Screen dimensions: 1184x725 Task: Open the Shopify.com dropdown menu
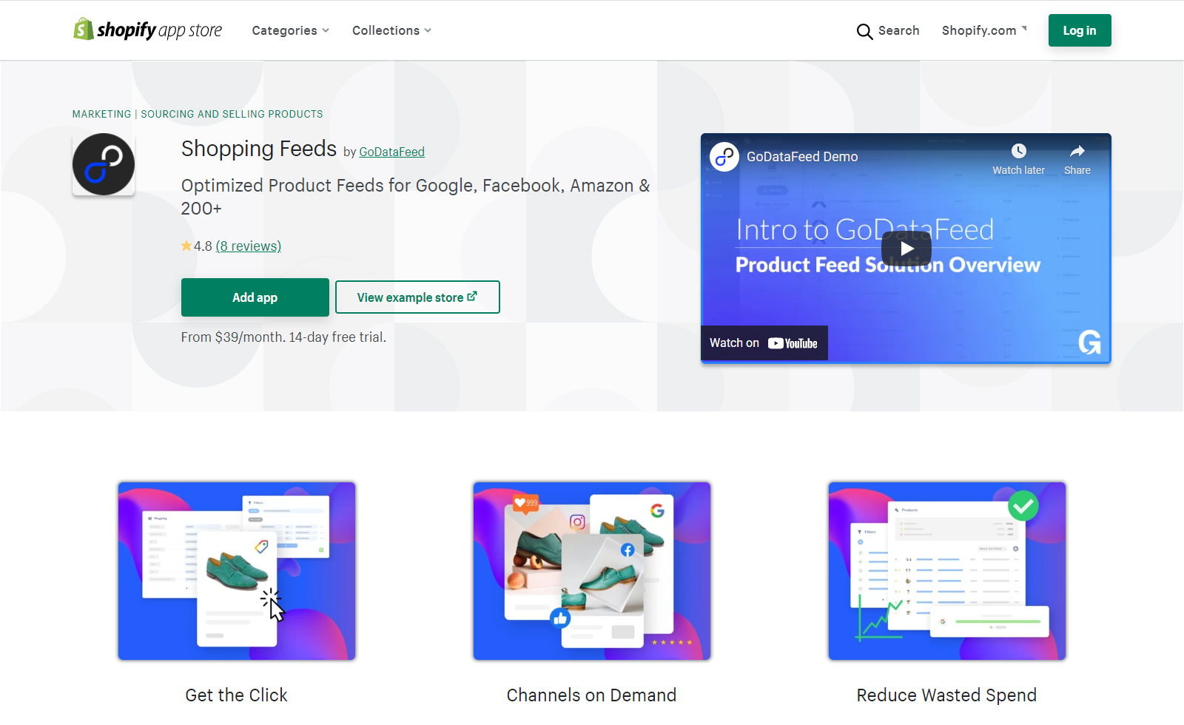click(x=984, y=30)
